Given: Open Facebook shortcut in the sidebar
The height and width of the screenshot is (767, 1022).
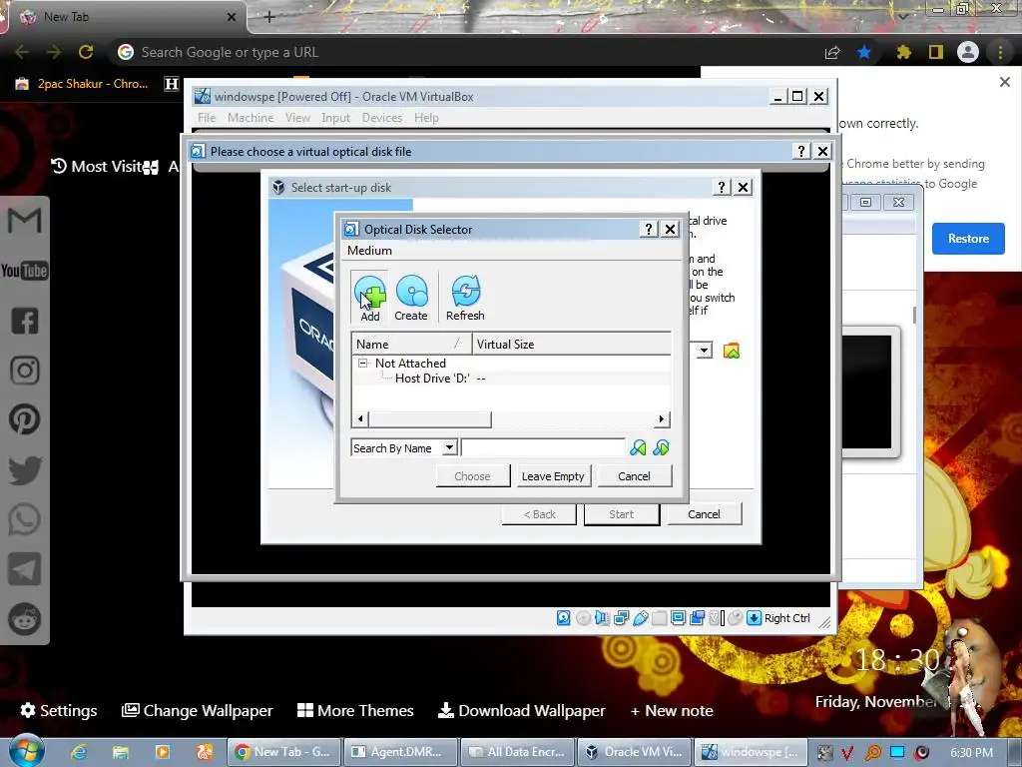Looking at the screenshot, I should (24, 321).
